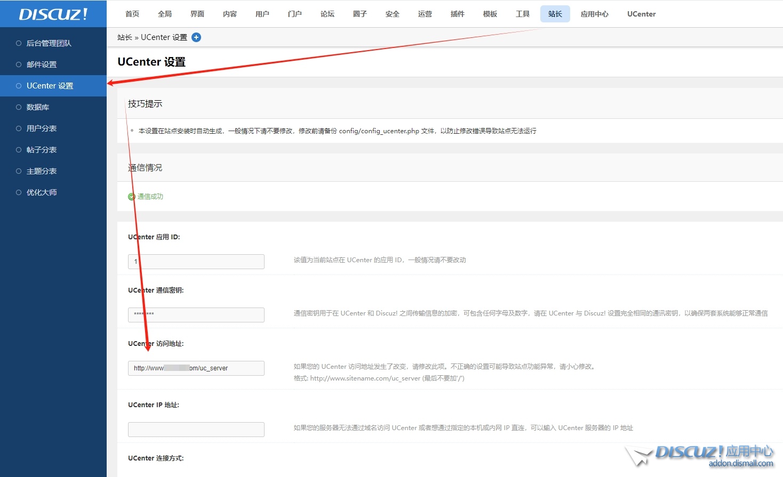
Task: Open the 圈子 top menu
Action: (360, 14)
